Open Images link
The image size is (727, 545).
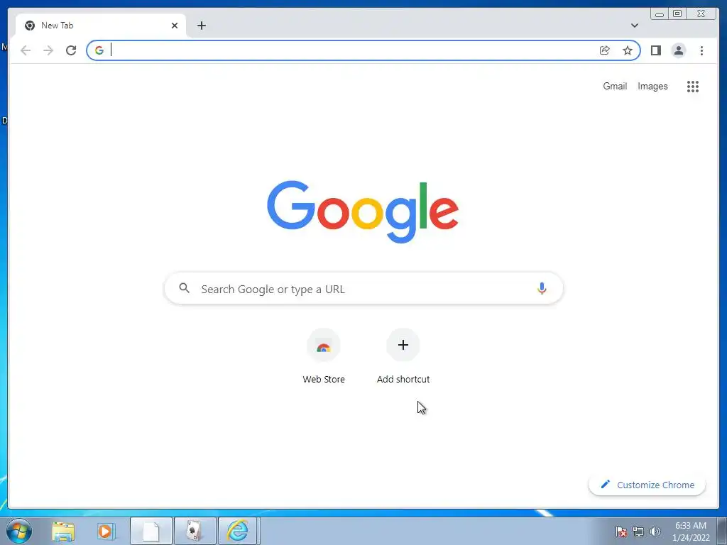click(652, 86)
